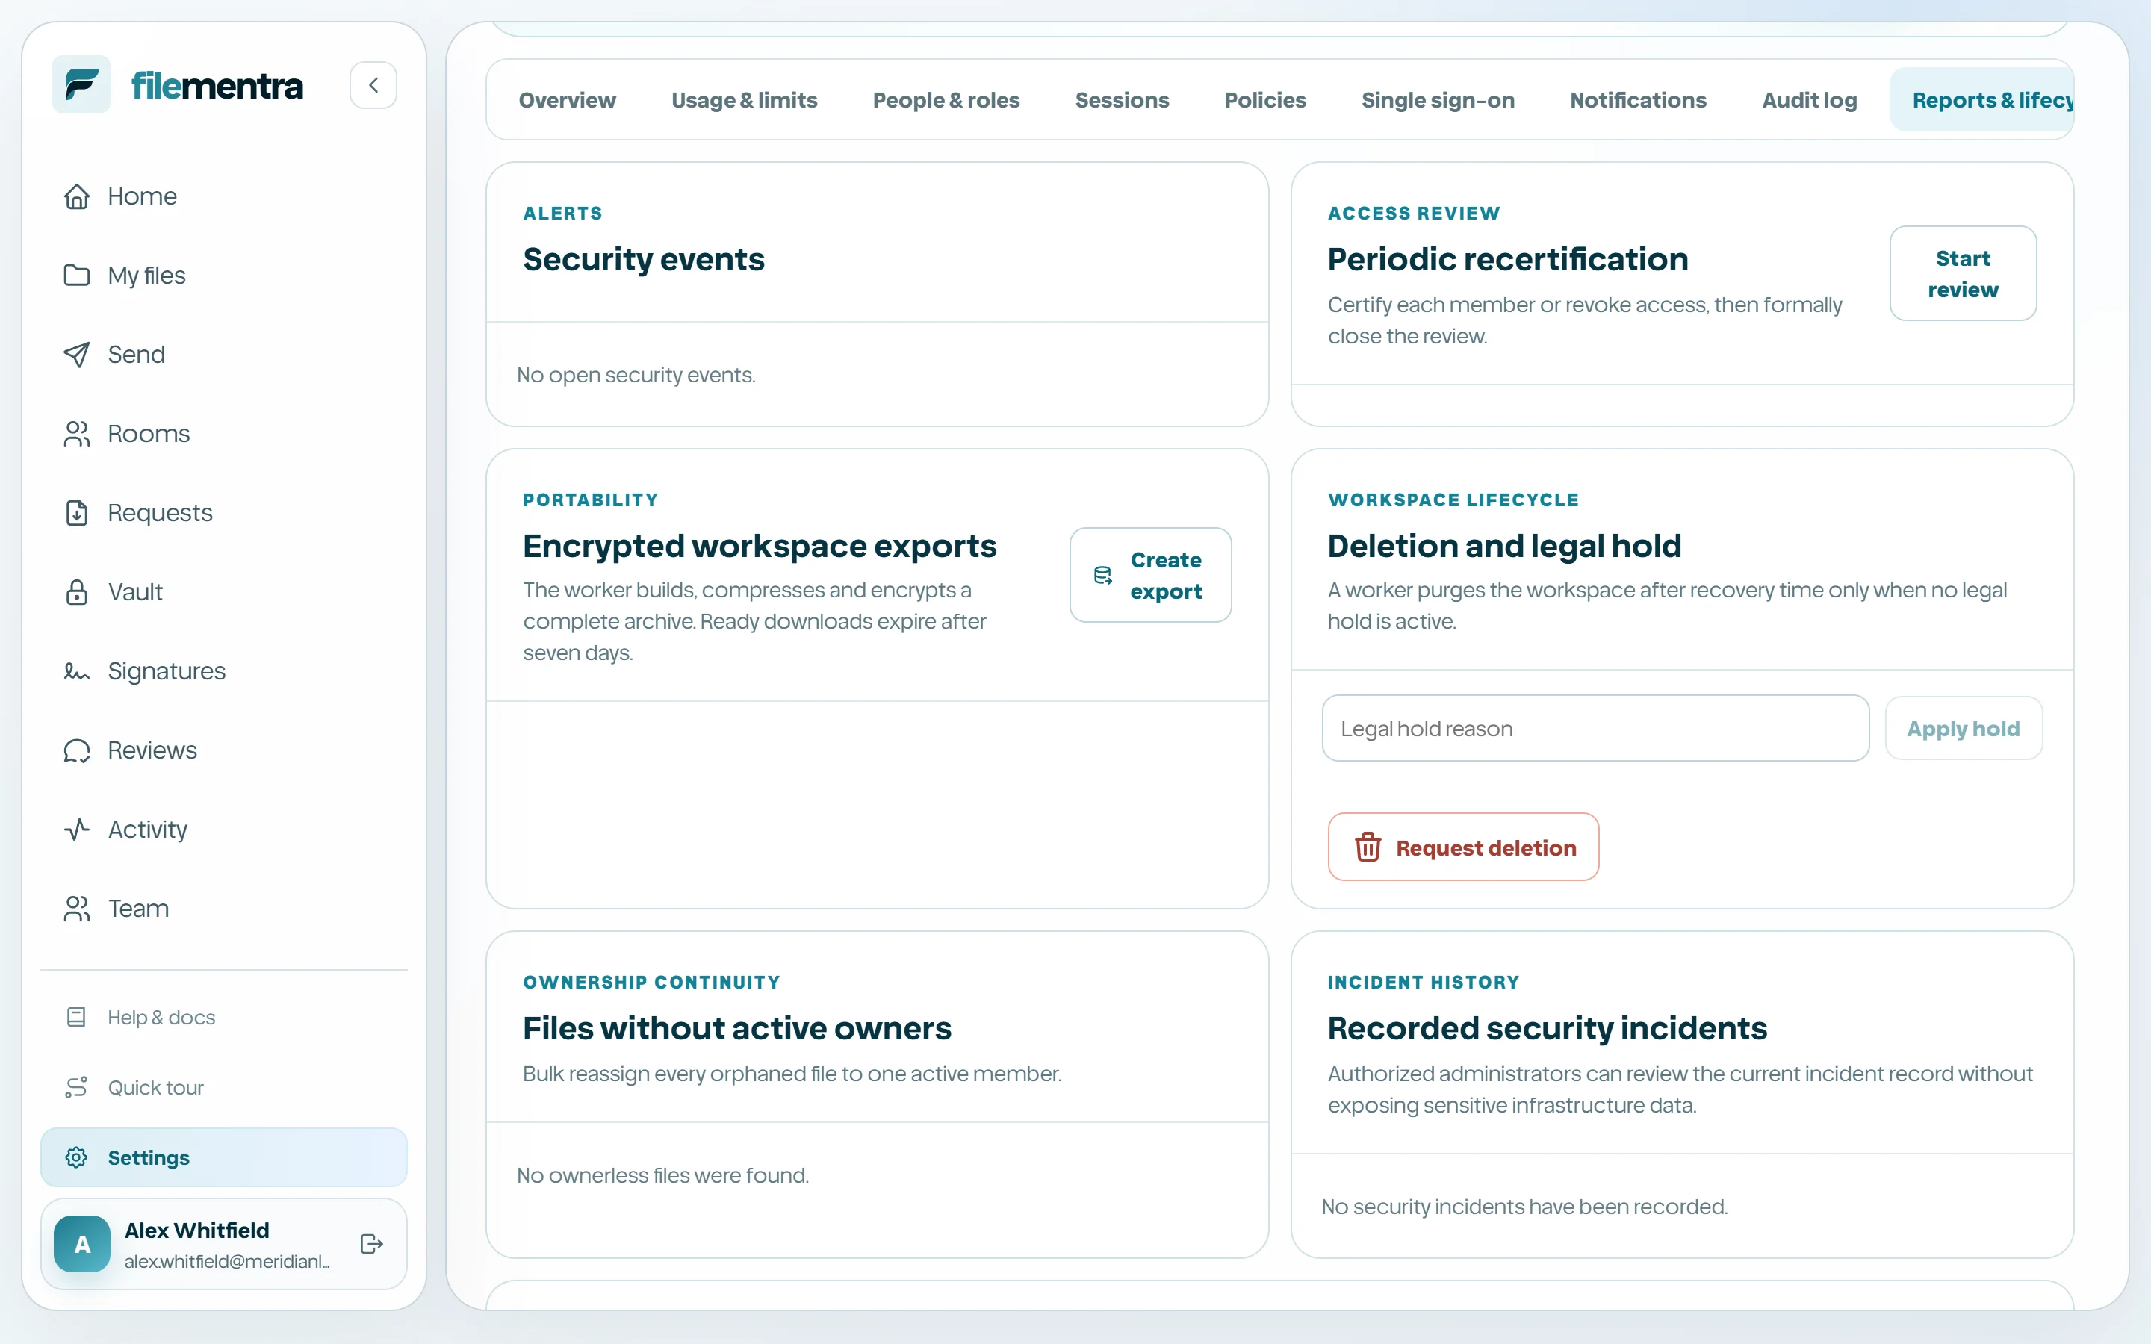Click the filementra logo icon

tap(81, 84)
